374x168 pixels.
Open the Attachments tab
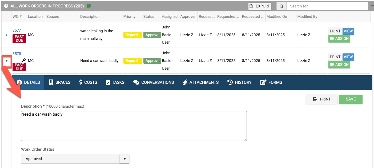coord(200,82)
